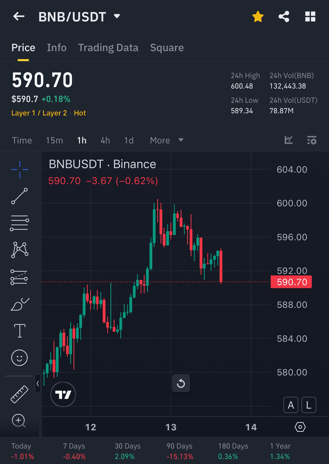Click the 24h Vol(USDT) value 78.87M
329x464 pixels.
click(x=281, y=111)
